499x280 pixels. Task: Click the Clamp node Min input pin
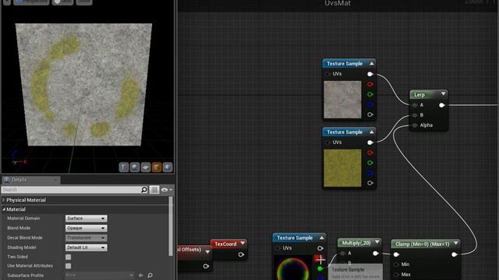click(396, 264)
